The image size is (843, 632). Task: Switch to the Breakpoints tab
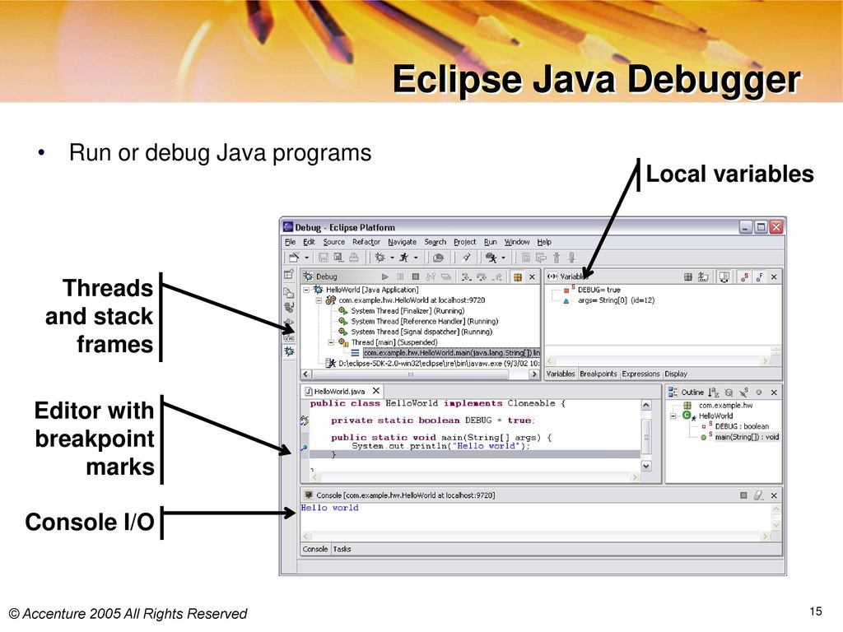coord(598,374)
